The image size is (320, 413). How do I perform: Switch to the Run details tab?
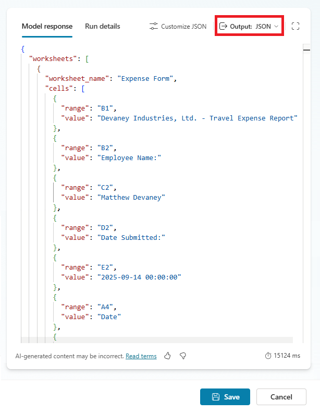[103, 26]
